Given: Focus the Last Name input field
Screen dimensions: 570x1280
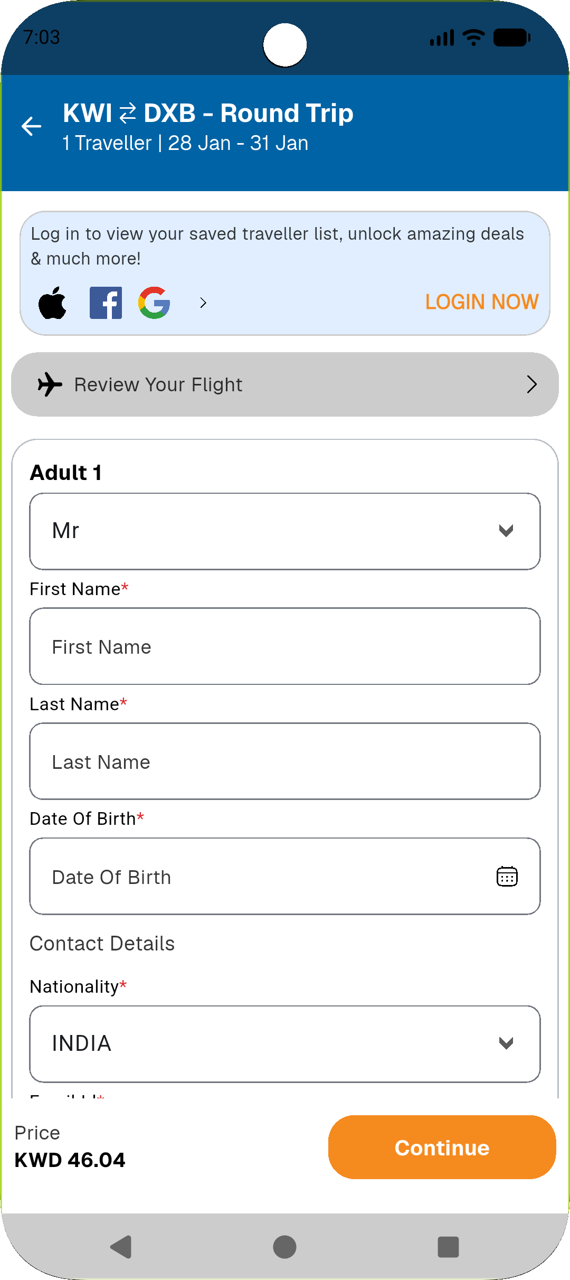Looking at the screenshot, I should coord(285,761).
